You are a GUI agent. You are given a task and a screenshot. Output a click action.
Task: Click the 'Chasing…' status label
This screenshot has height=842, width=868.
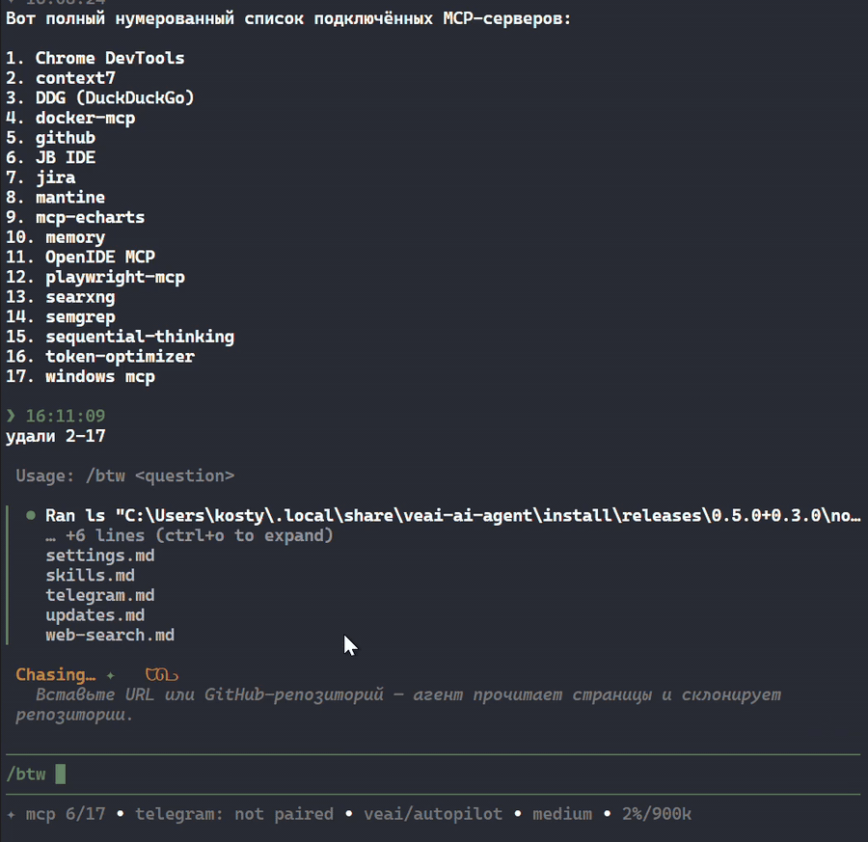[x=55, y=675]
